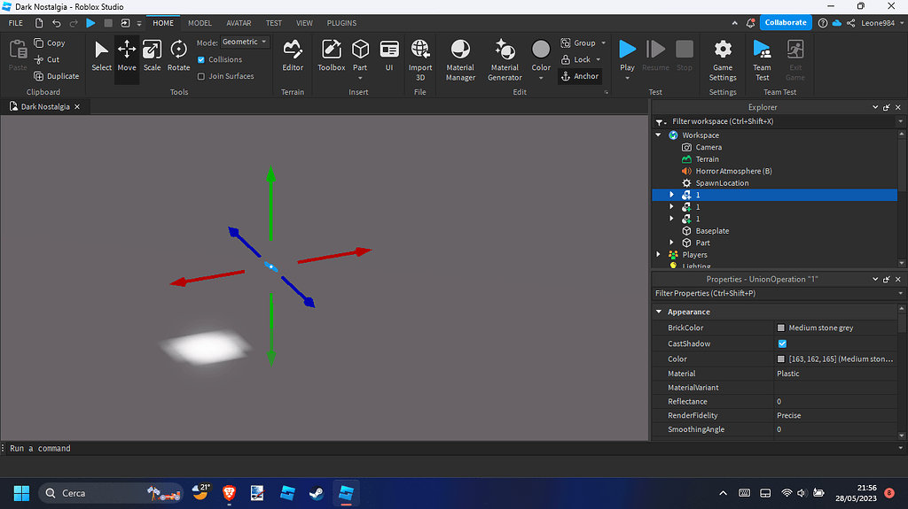
Task: Open the Lock dropdown arrow
Action: [x=599, y=59]
